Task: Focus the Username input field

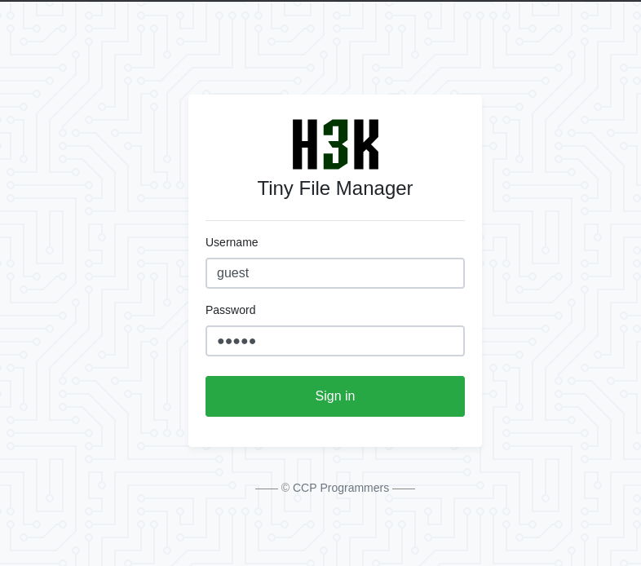Action: tap(335, 273)
